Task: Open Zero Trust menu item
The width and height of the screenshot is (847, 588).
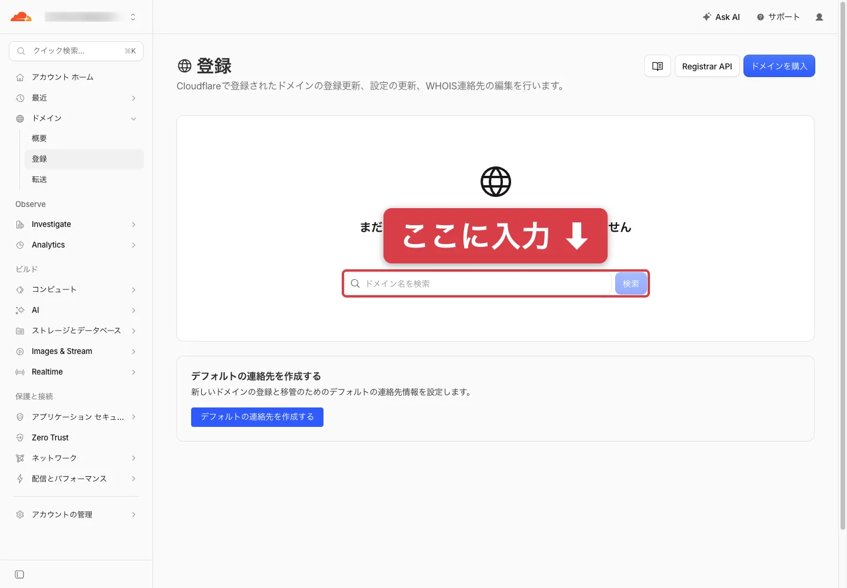Action: (76, 438)
